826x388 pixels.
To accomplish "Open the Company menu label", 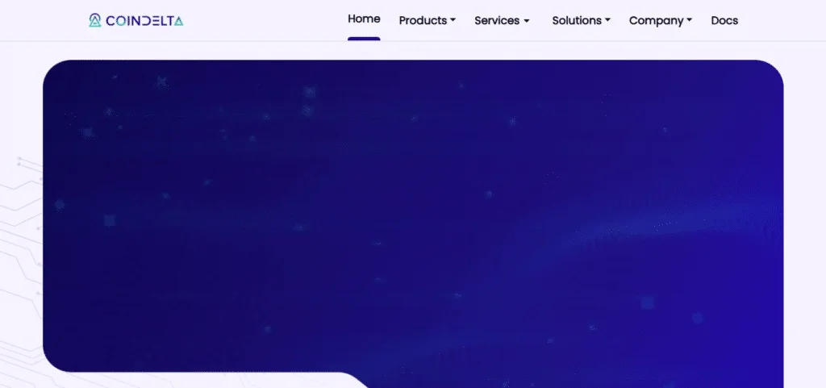I will click(656, 20).
